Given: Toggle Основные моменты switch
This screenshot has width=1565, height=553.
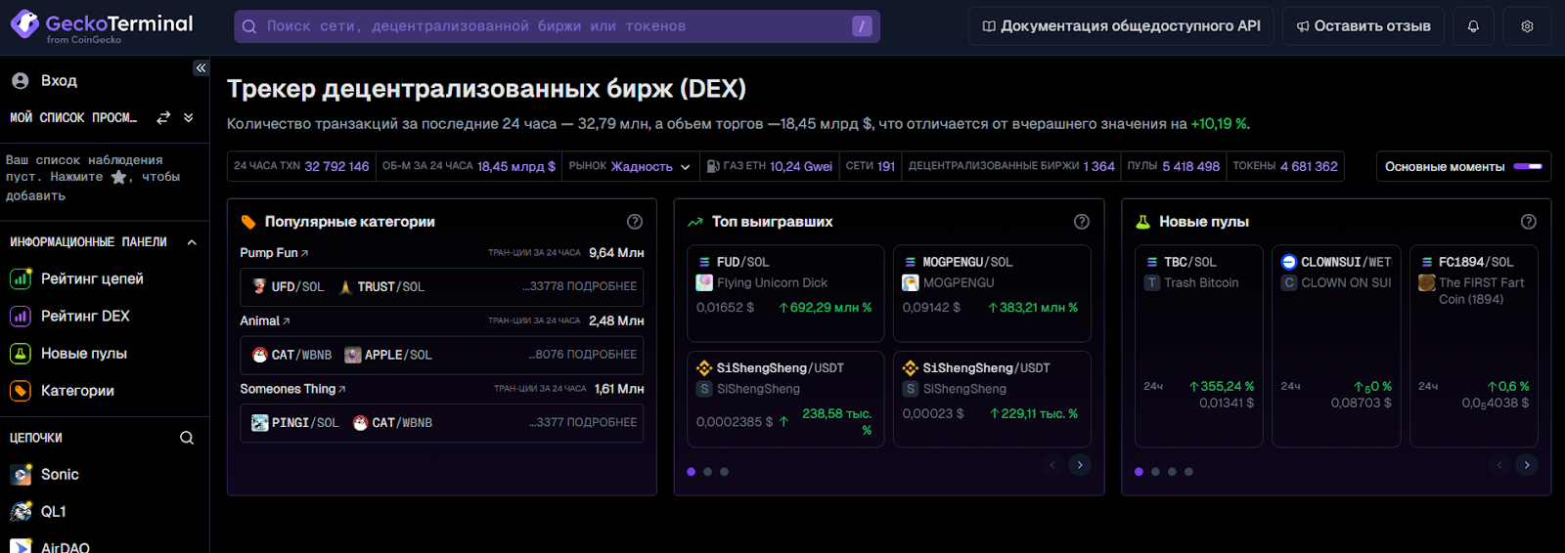Looking at the screenshot, I should click(x=1528, y=166).
